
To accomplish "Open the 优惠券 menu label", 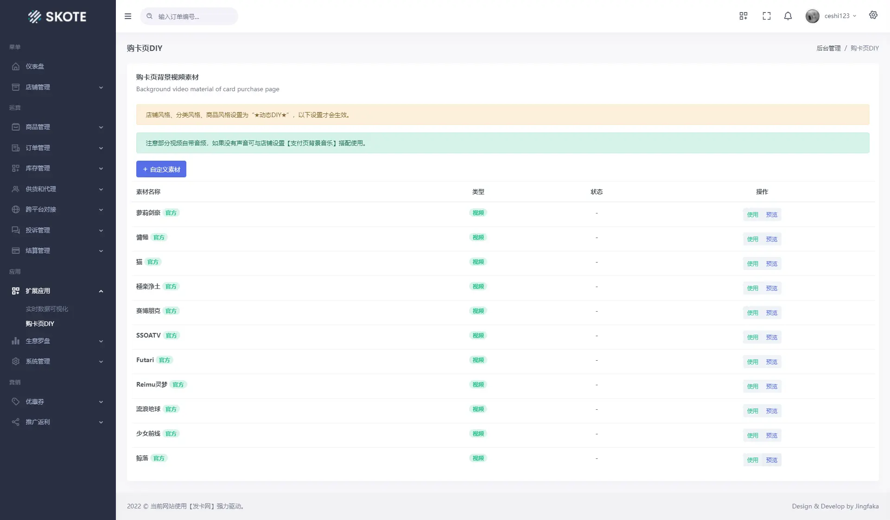I will click(35, 401).
